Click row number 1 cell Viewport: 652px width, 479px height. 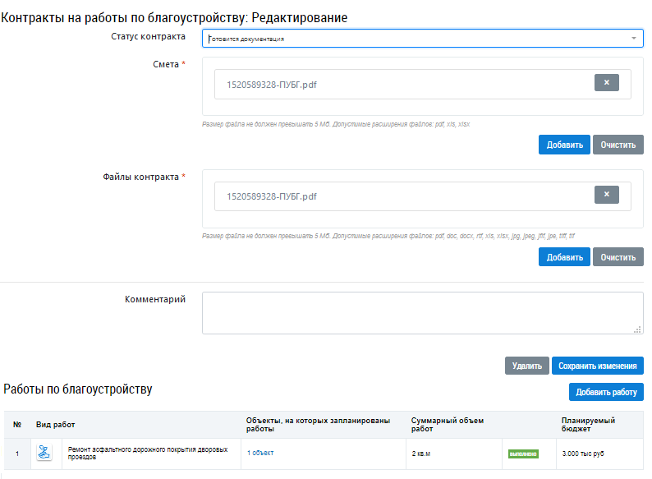coord(17,454)
